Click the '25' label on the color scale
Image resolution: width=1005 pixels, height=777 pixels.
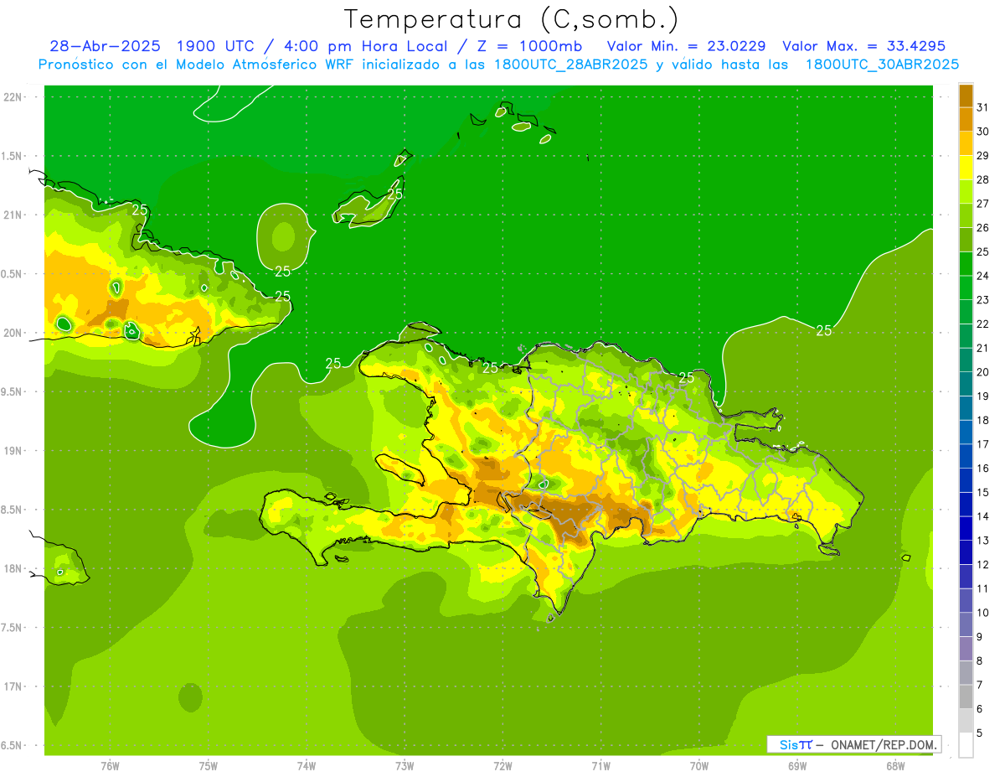pos(983,251)
